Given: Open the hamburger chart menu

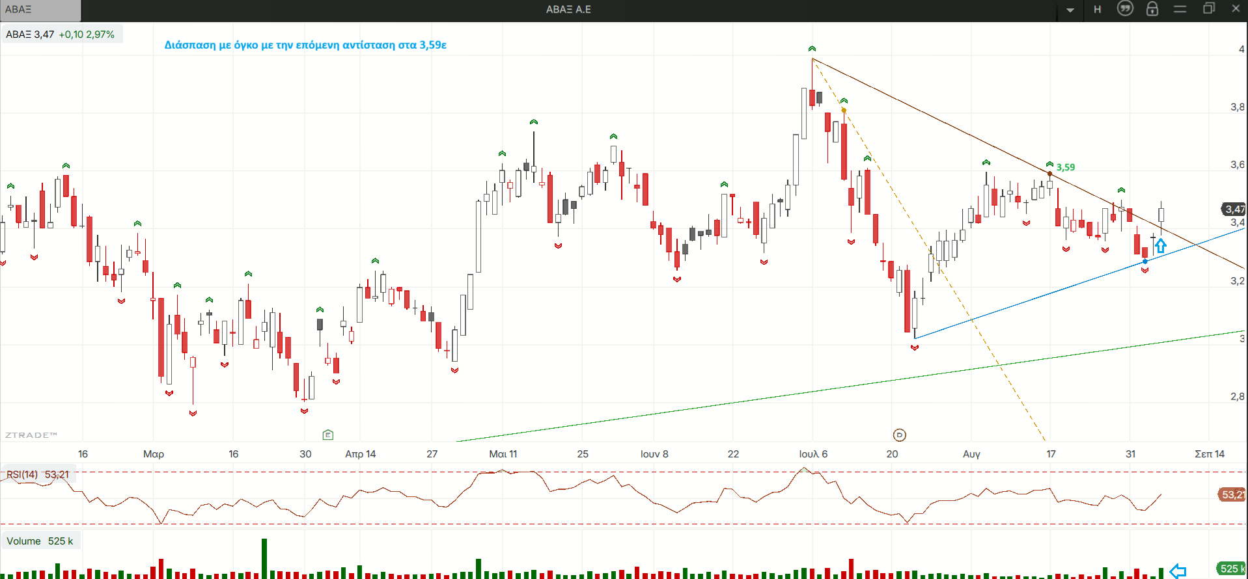Looking at the screenshot, I should tap(1180, 9).
